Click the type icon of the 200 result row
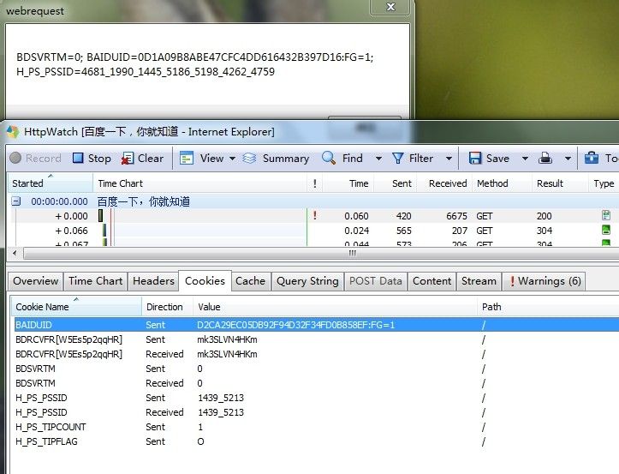This screenshot has height=474, width=619. [606, 215]
